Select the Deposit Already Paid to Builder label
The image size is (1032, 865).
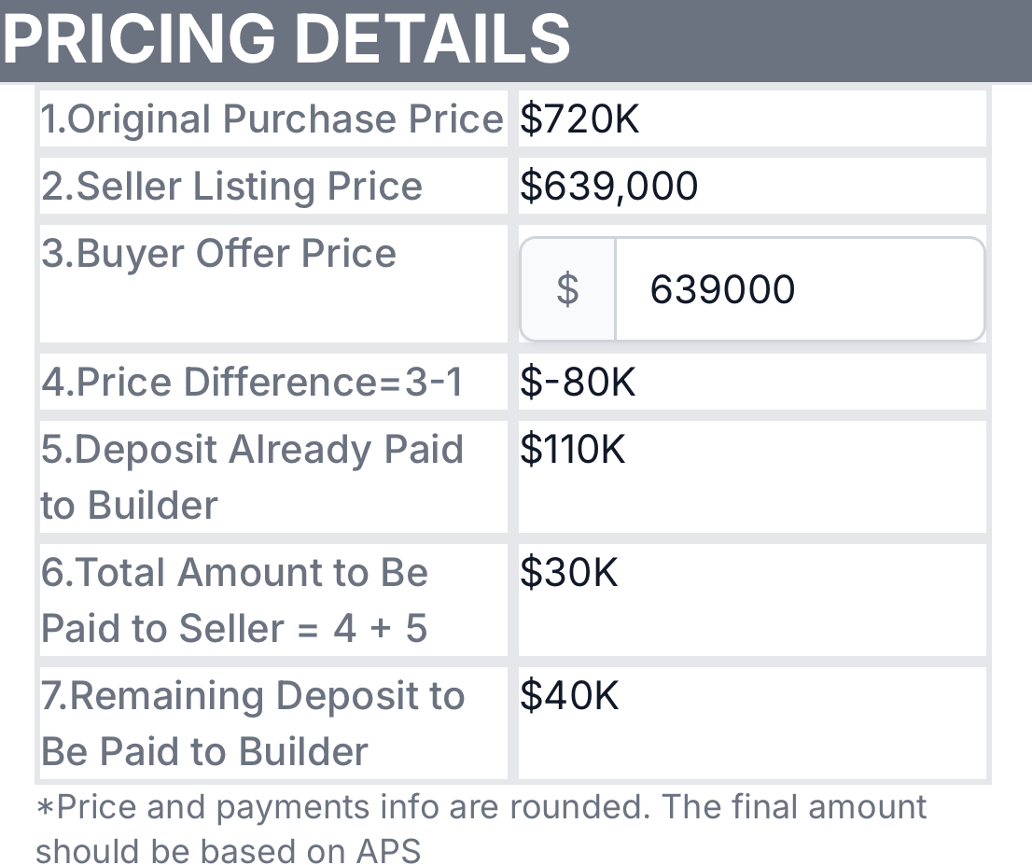pyautogui.click(x=252, y=477)
